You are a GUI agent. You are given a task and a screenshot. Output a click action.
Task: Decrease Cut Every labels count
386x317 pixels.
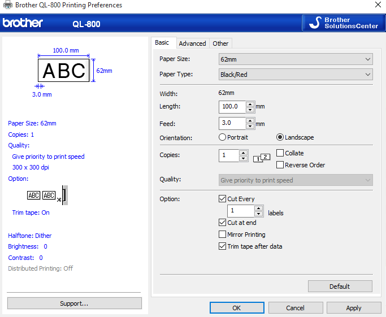pos(258,214)
